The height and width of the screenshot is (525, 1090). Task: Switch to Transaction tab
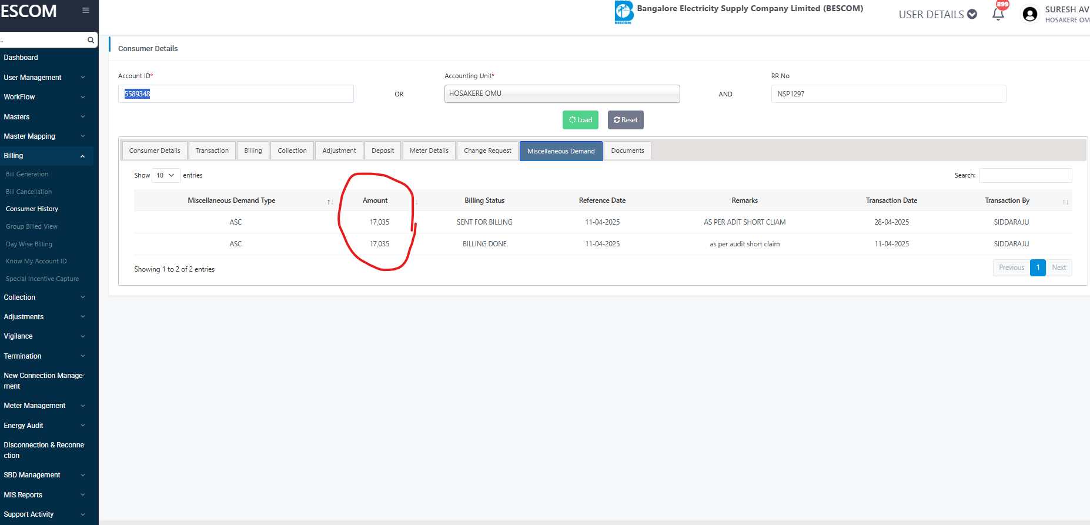tap(212, 151)
